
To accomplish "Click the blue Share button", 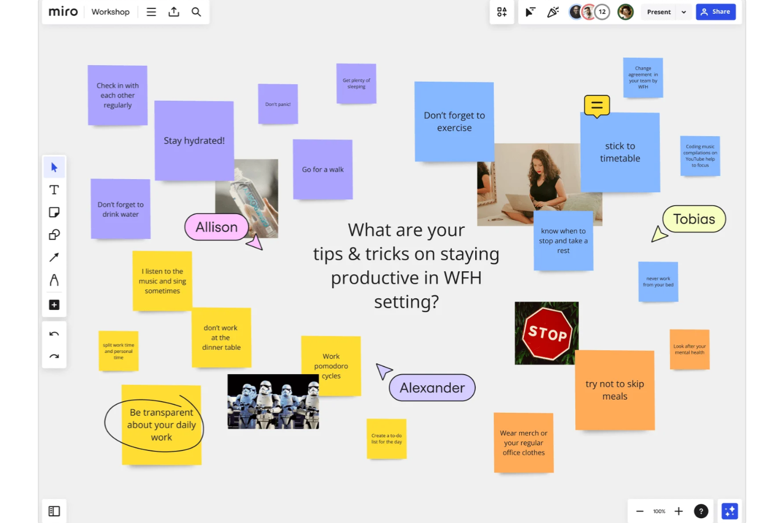I will [716, 12].
